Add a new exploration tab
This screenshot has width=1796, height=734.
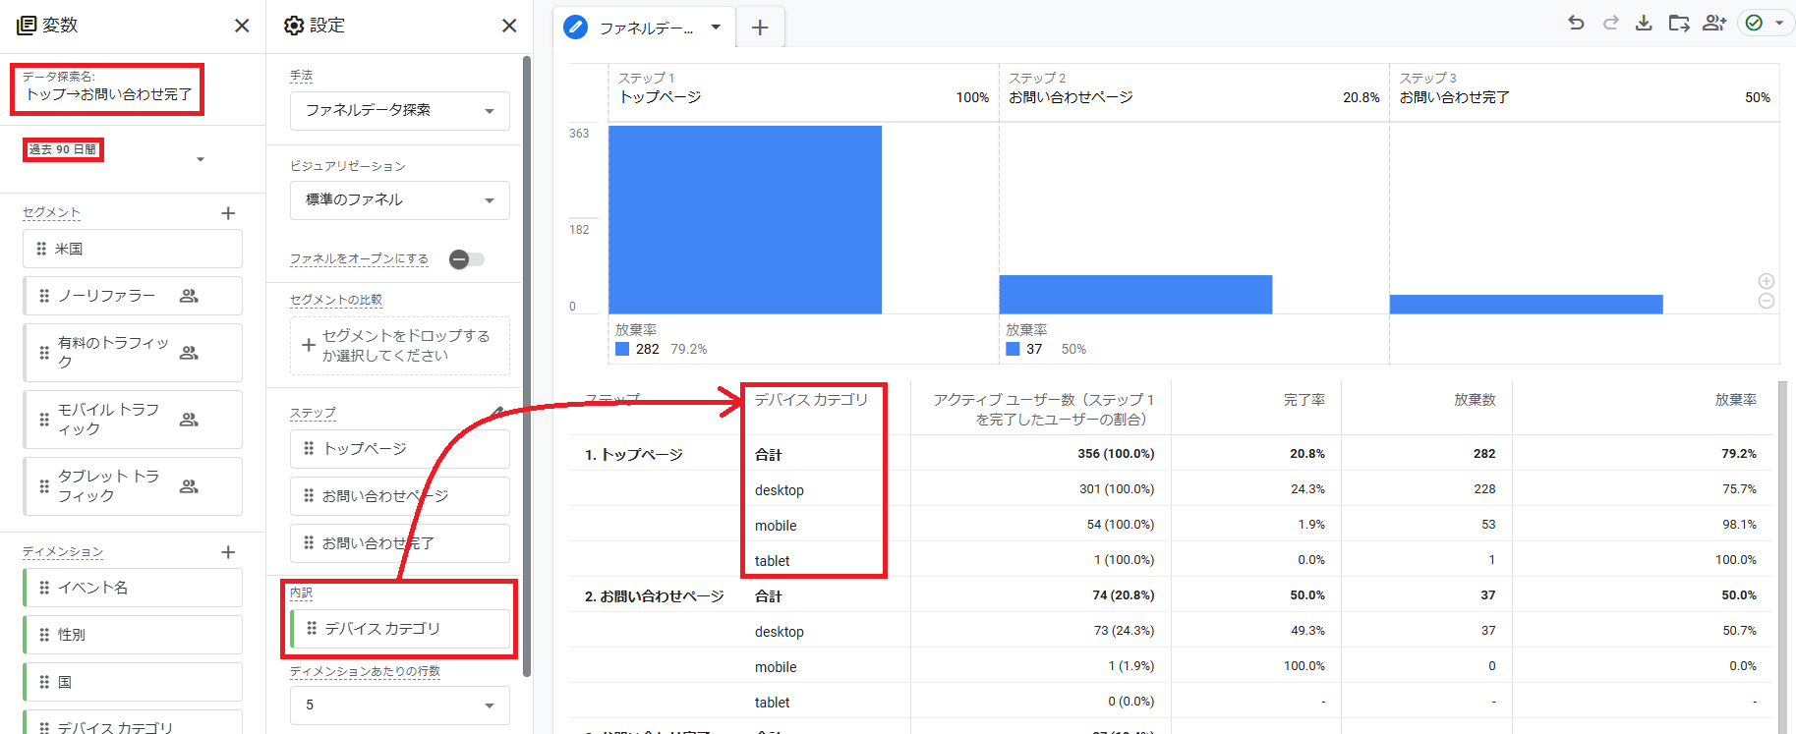(760, 28)
